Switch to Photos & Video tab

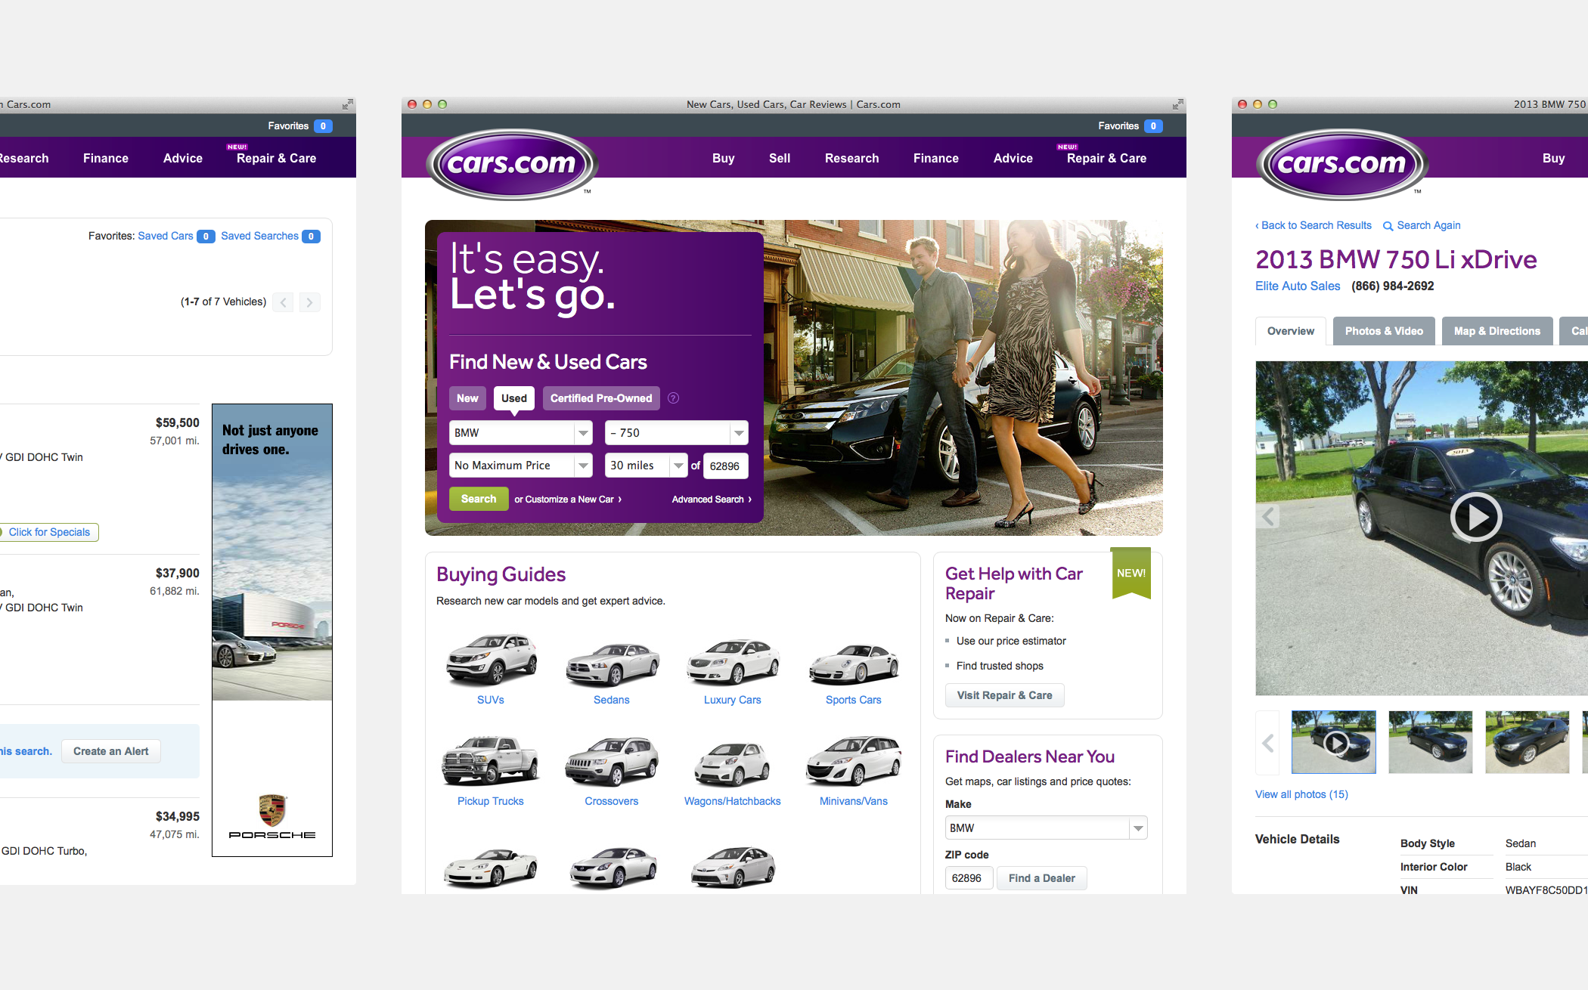(1384, 331)
